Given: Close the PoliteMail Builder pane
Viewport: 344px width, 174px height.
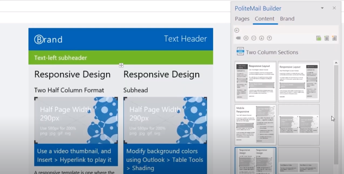Looking at the screenshot, I should [334, 8].
